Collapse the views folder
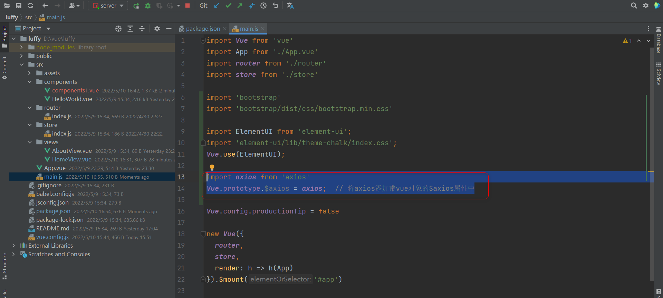Viewport: 663px width, 298px height. click(29, 142)
